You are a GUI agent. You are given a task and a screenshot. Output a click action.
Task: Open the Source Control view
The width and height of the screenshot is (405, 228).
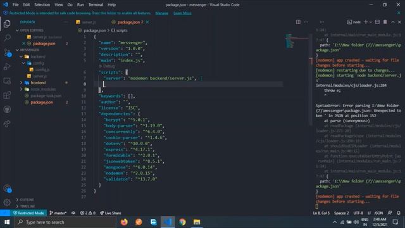pos(7,53)
